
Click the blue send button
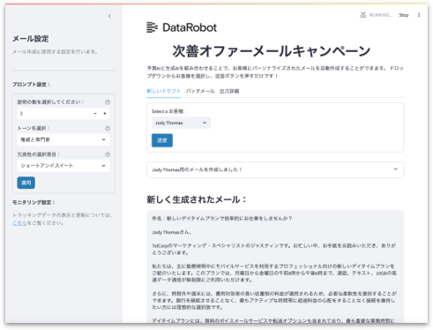pos(162,140)
